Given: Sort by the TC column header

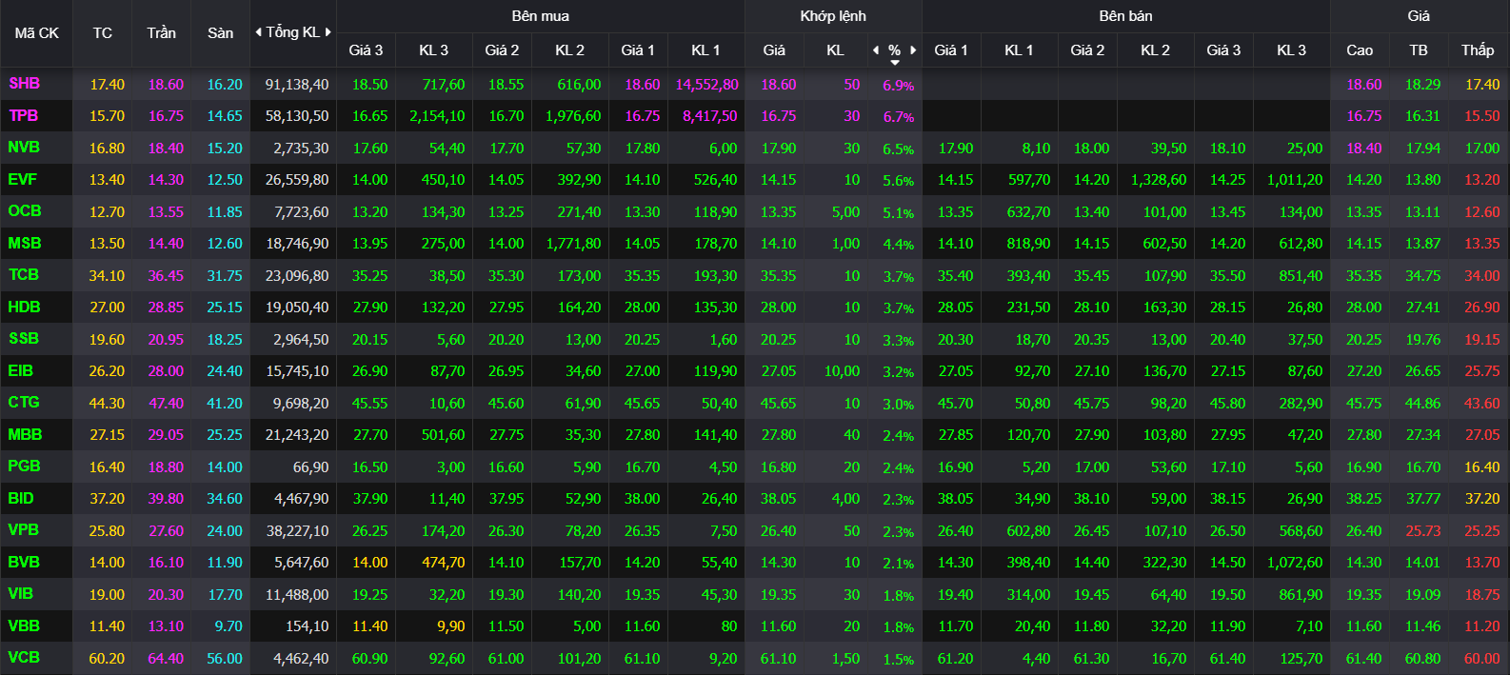Looking at the screenshot, I should coord(103,33).
